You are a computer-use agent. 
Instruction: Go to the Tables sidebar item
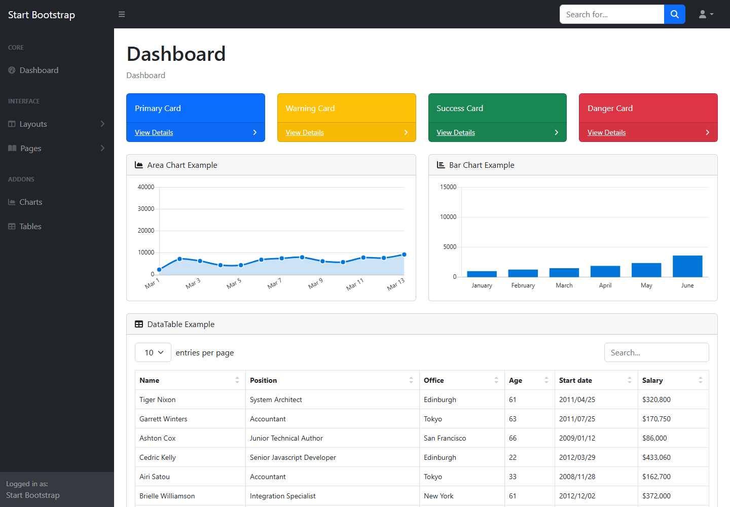click(x=57, y=226)
